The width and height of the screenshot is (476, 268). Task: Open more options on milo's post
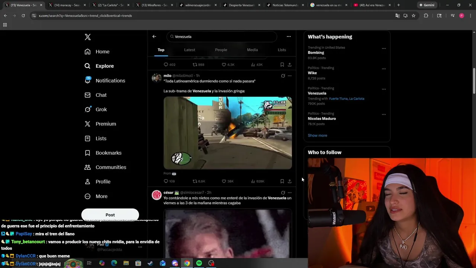[290, 76]
